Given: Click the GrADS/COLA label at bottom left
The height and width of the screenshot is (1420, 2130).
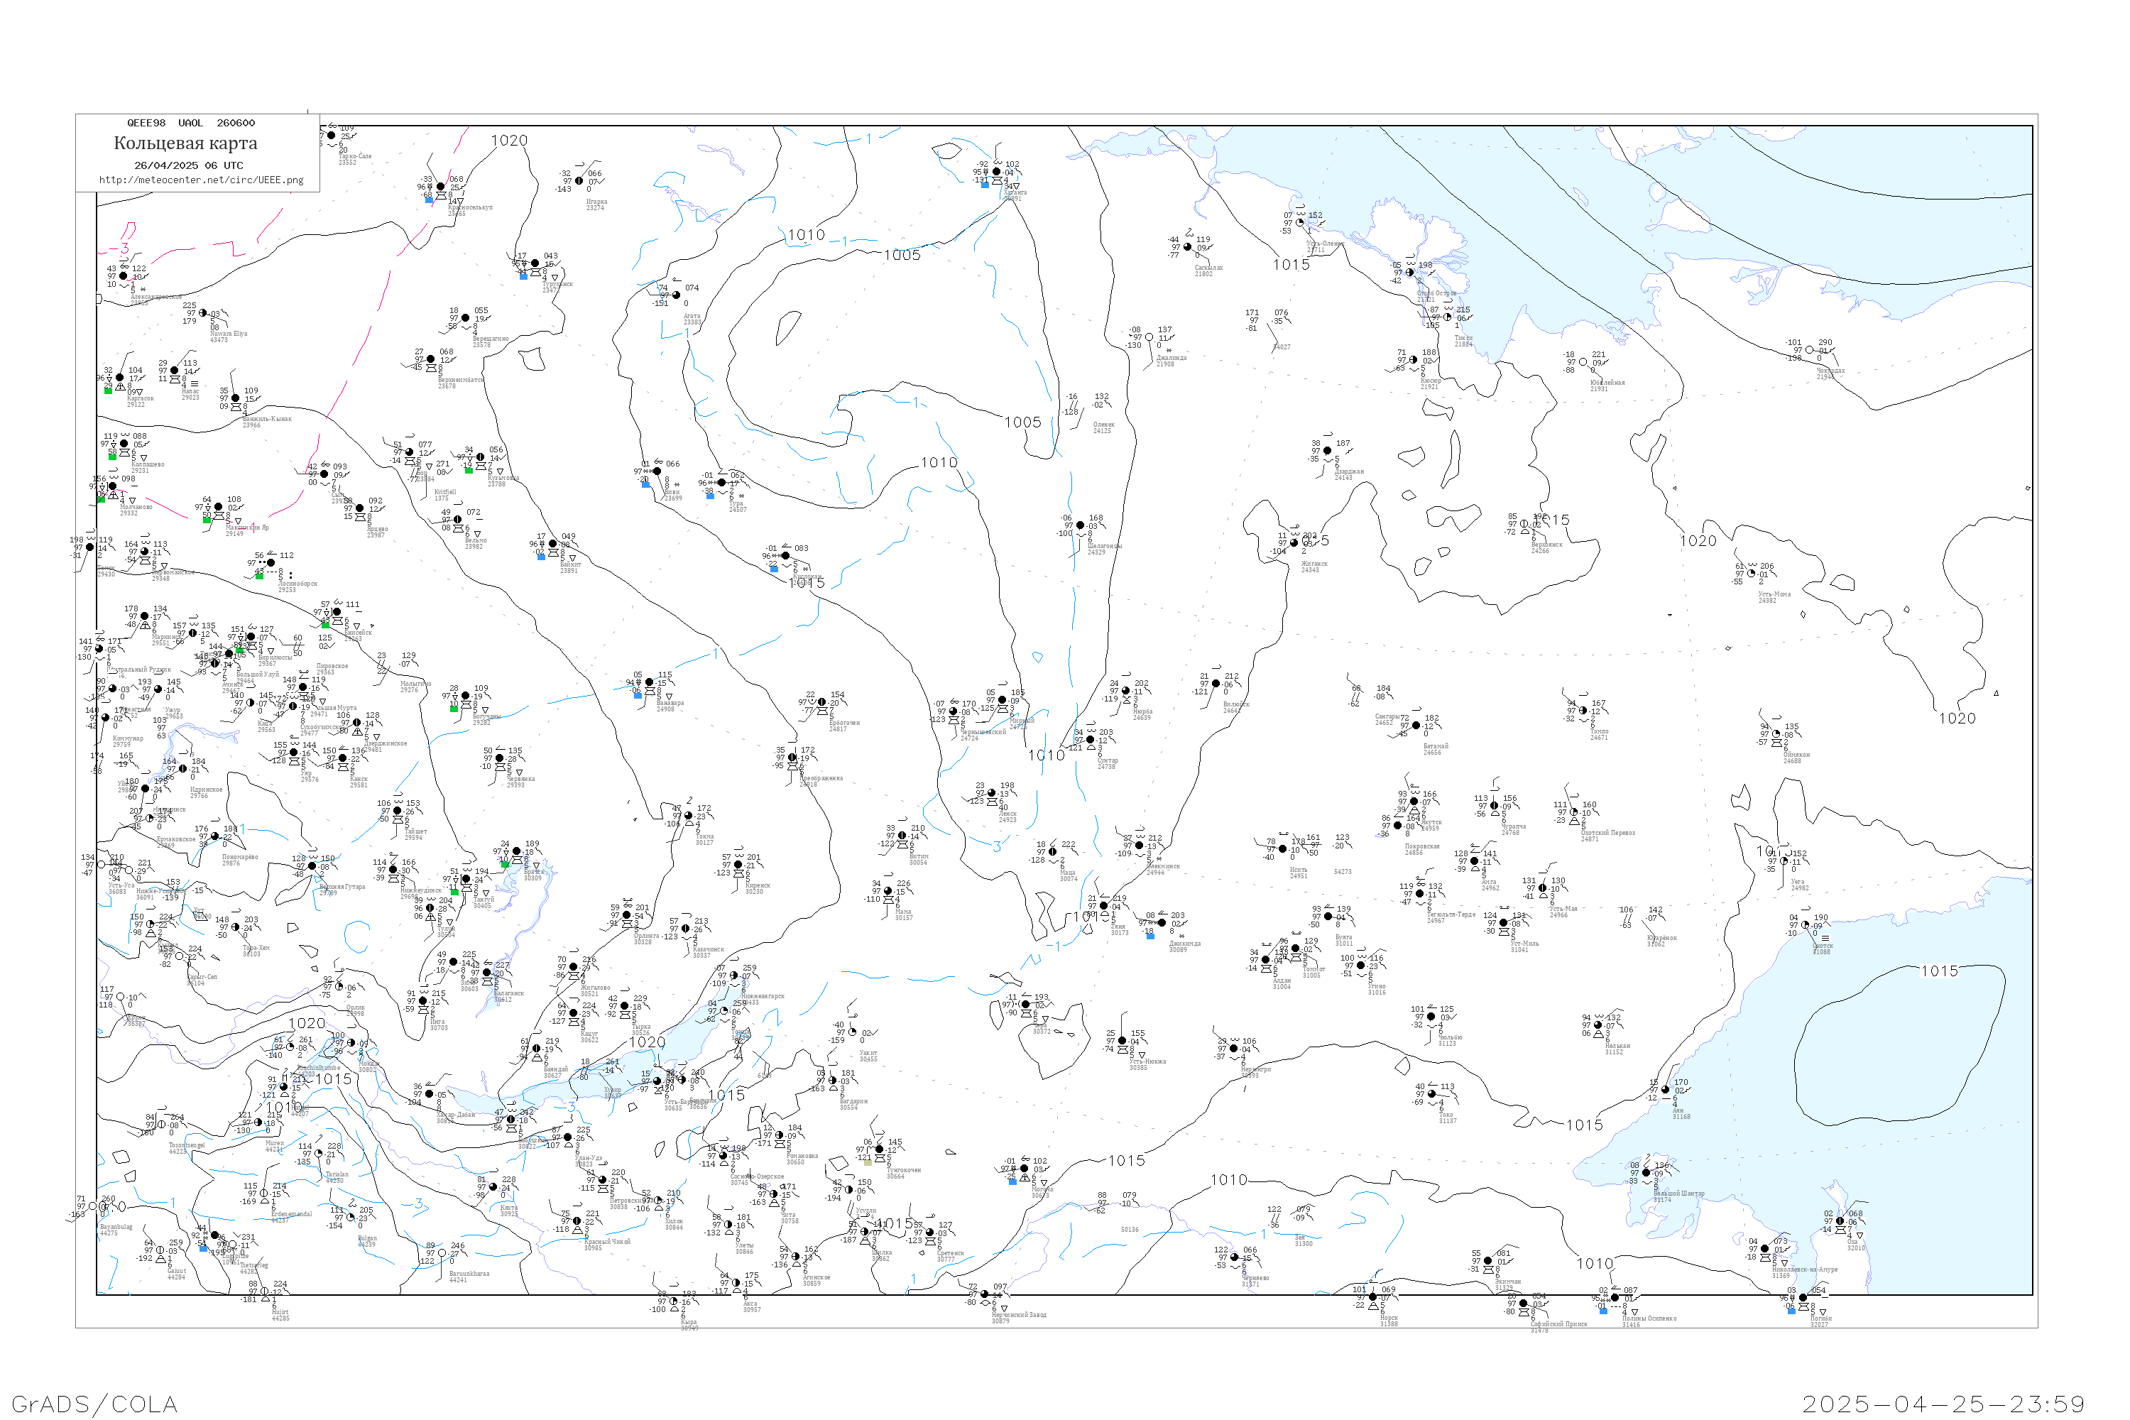Looking at the screenshot, I should [94, 1404].
